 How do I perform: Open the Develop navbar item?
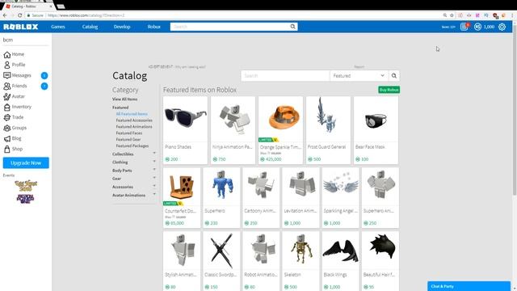click(x=122, y=27)
